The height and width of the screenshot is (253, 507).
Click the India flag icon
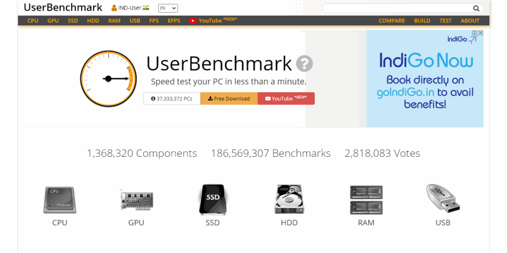pos(146,8)
